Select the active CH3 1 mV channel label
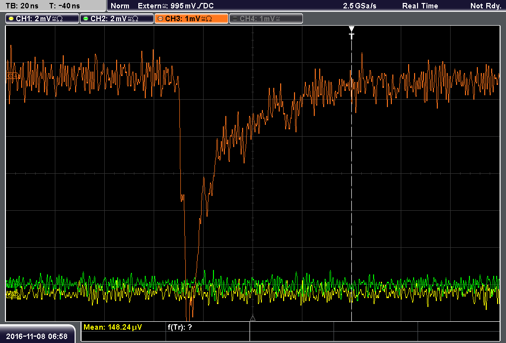Image resolution: width=506 pixels, height=343 pixels. tap(191, 19)
